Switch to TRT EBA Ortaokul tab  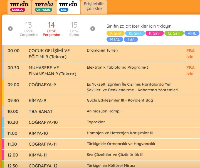(43, 7)
